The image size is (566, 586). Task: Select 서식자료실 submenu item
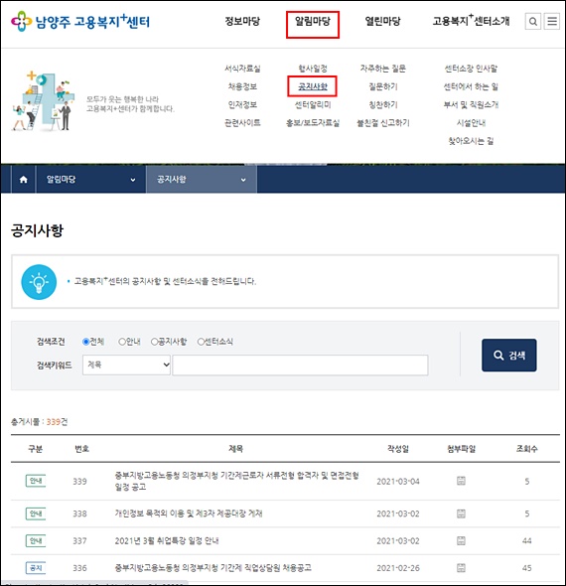click(x=242, y=69)
